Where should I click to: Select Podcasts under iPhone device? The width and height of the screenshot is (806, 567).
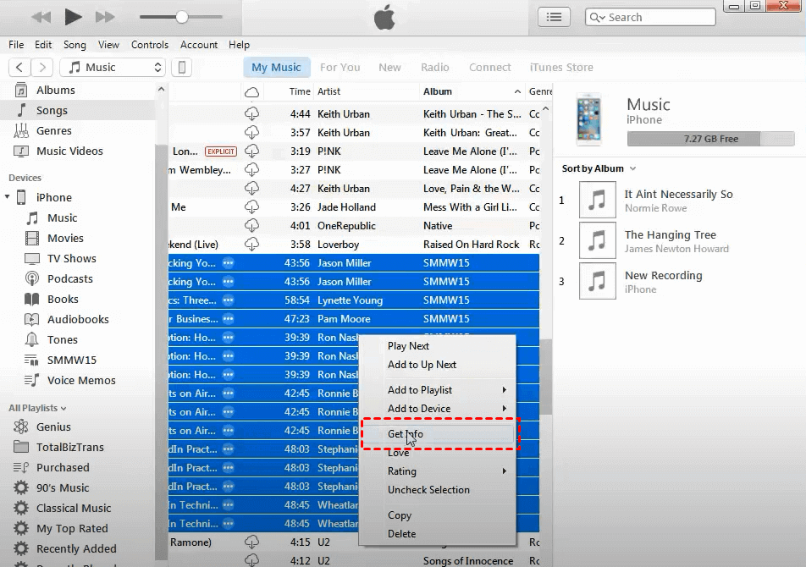69,279
